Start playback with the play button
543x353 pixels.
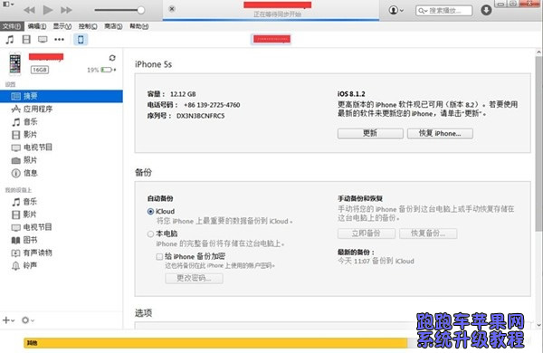pos(48,10)
